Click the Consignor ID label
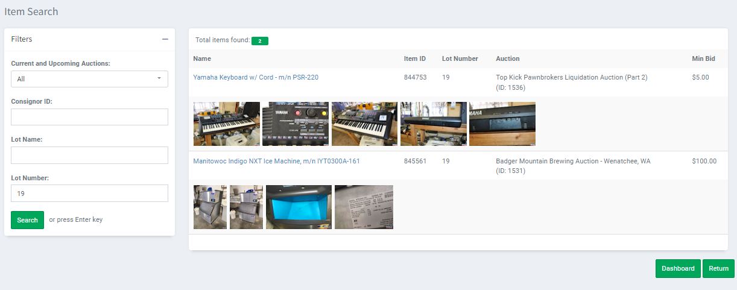 click(31, 101)
